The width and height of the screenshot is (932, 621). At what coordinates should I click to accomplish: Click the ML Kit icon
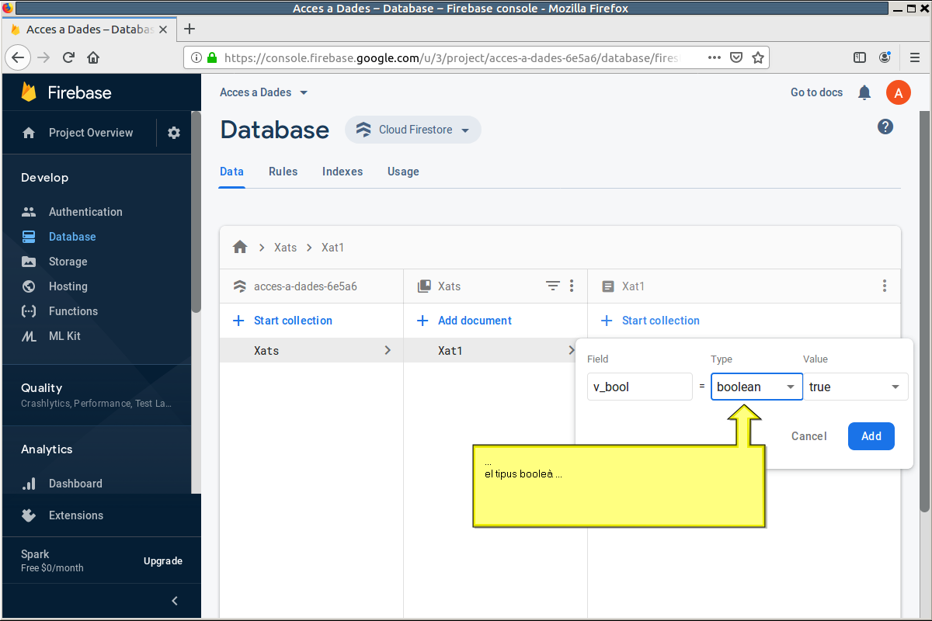(x=29, y=336)
